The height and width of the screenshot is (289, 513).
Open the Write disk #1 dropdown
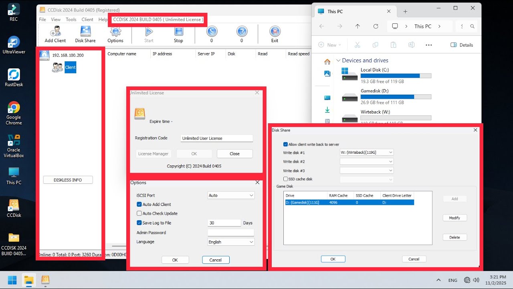pos(367,153)
